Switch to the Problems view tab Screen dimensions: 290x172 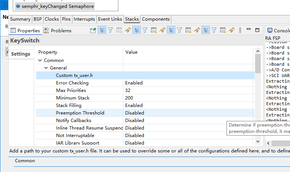(57, 30)
